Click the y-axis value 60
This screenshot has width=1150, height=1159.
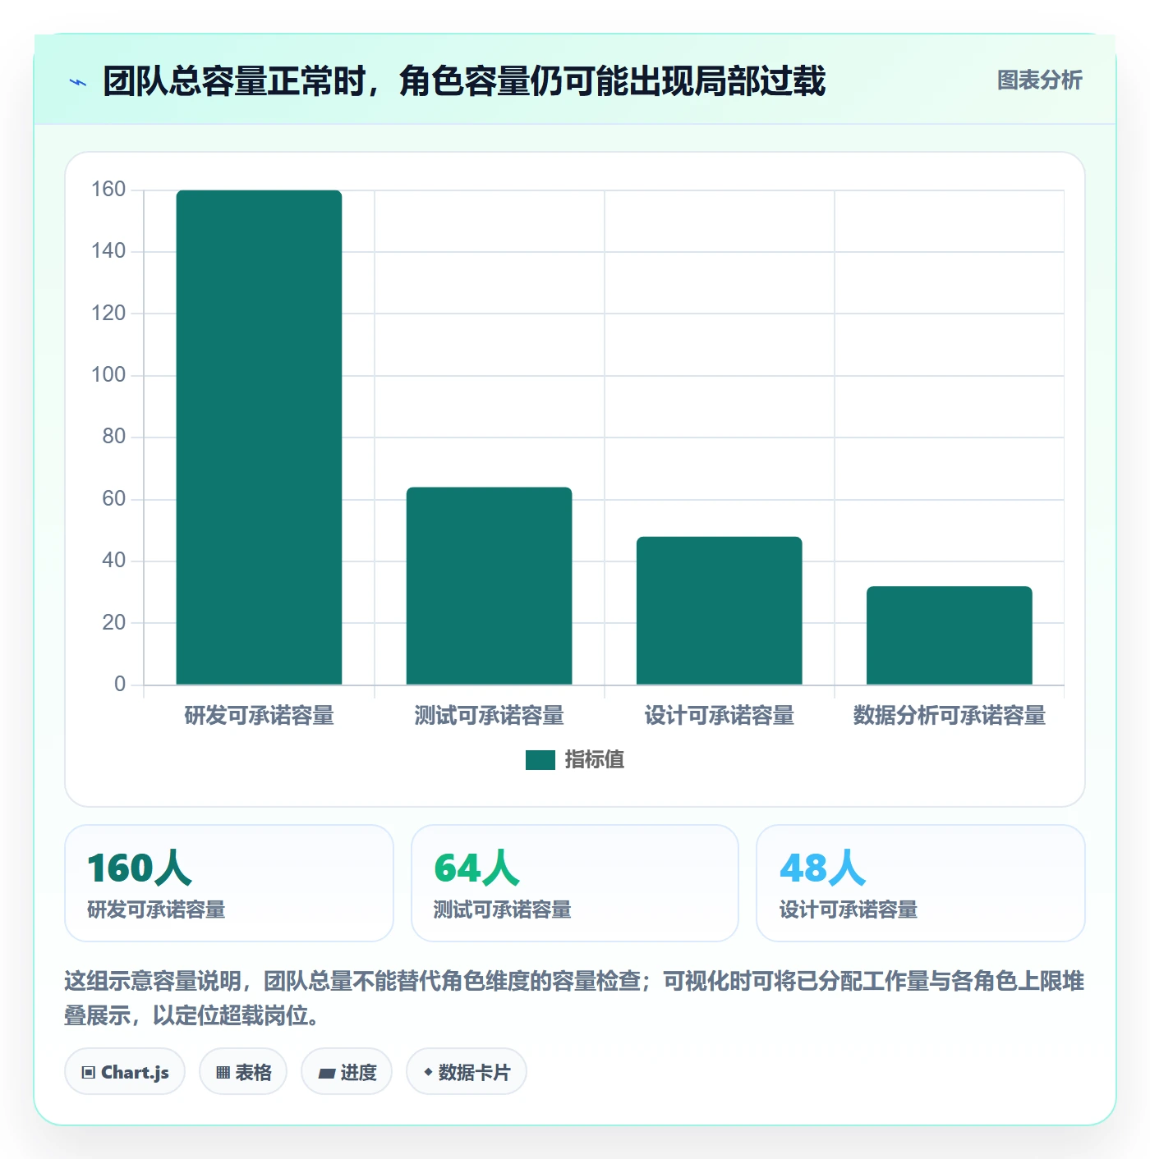coord(114,499)
